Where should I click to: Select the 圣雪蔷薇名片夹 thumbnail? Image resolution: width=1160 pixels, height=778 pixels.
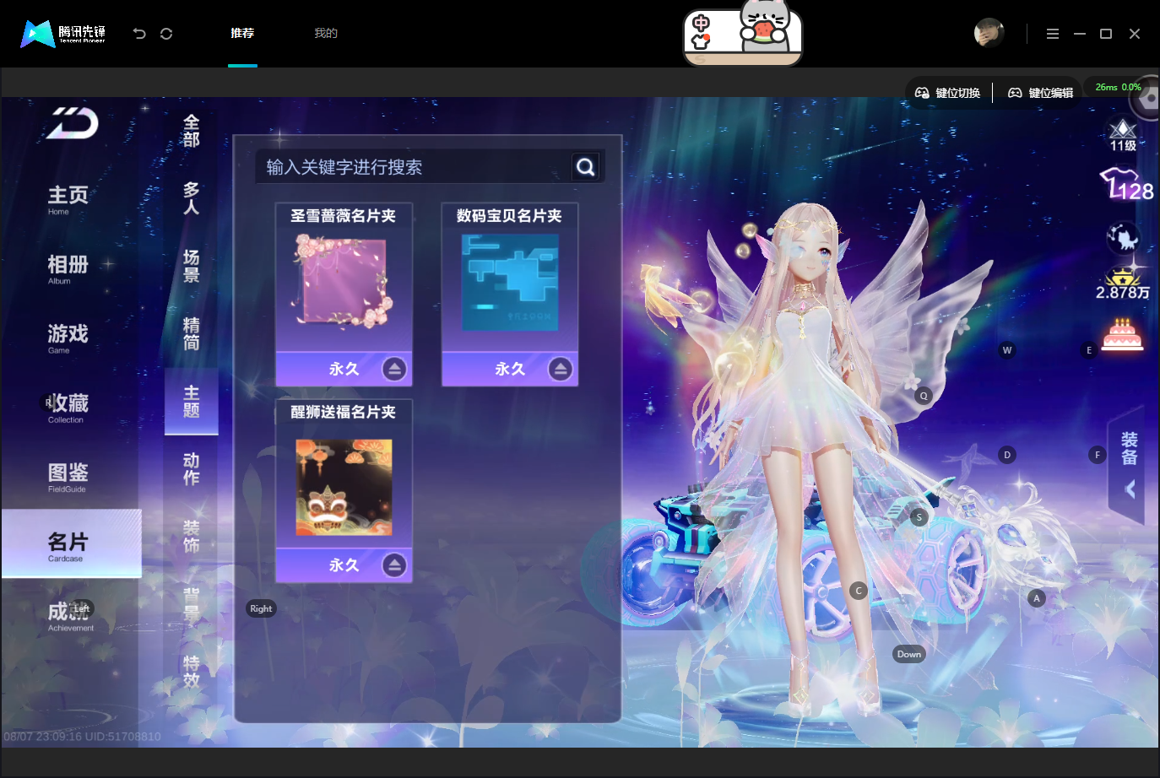click(x=344, y=281)
